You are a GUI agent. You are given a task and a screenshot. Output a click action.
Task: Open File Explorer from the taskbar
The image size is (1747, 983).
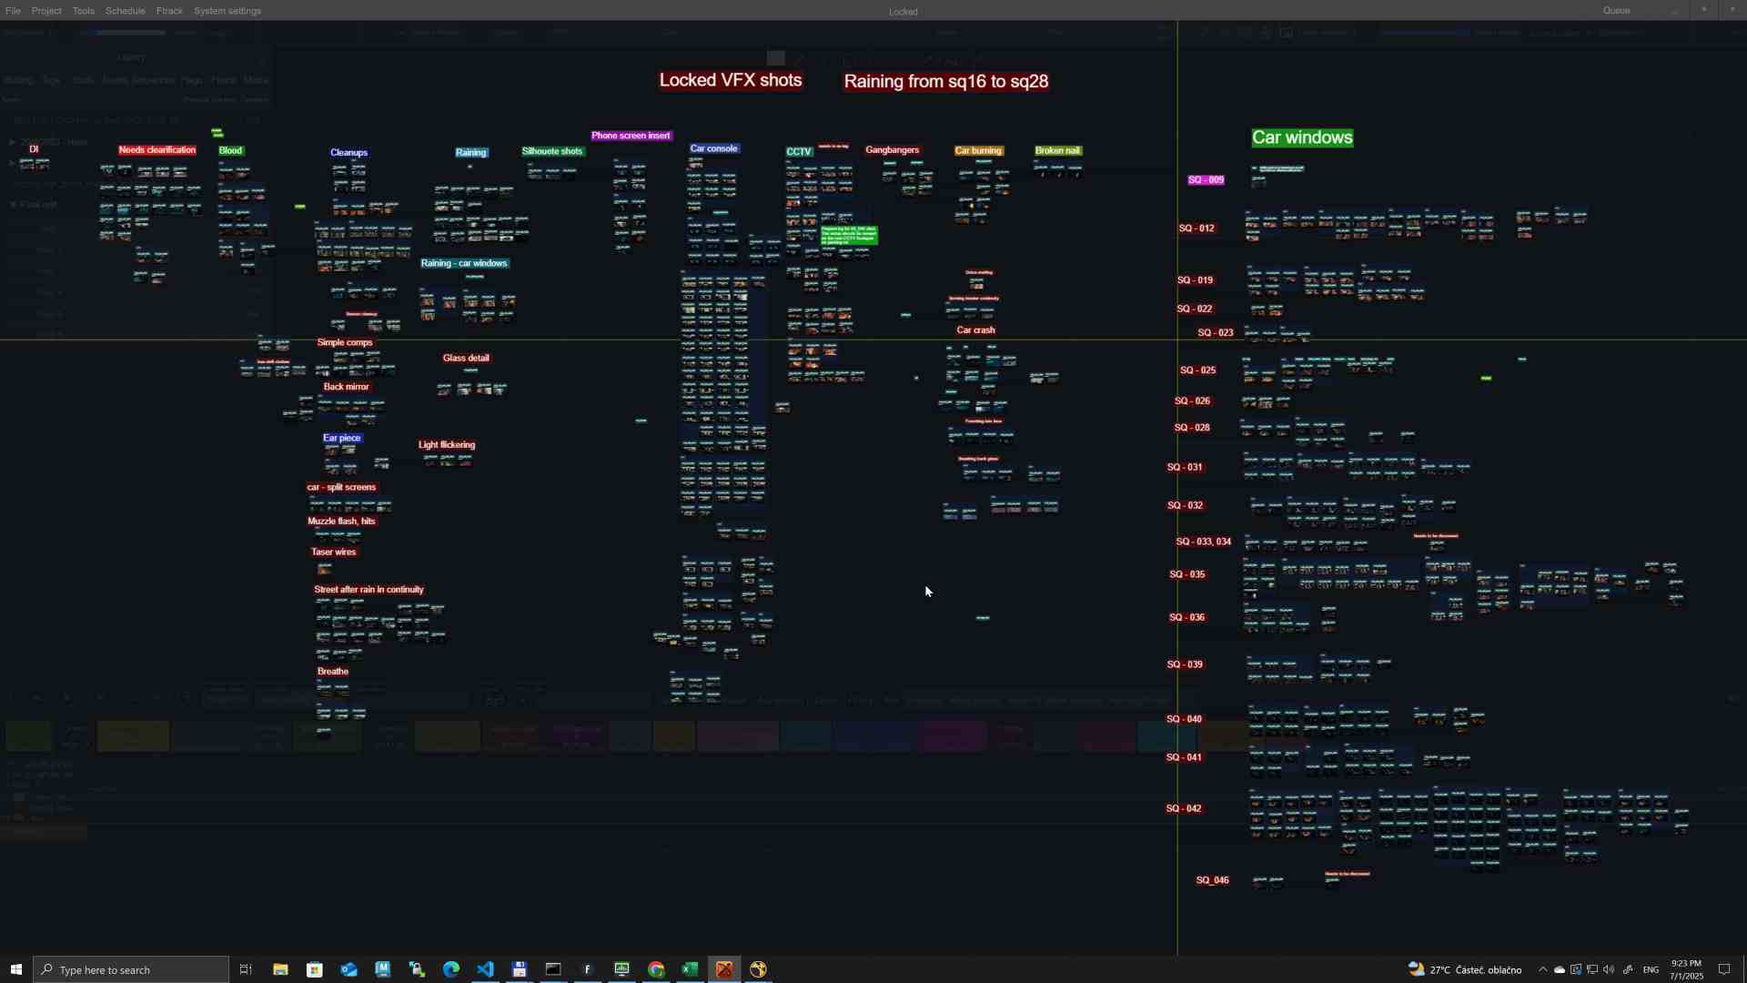coord(279,969)
